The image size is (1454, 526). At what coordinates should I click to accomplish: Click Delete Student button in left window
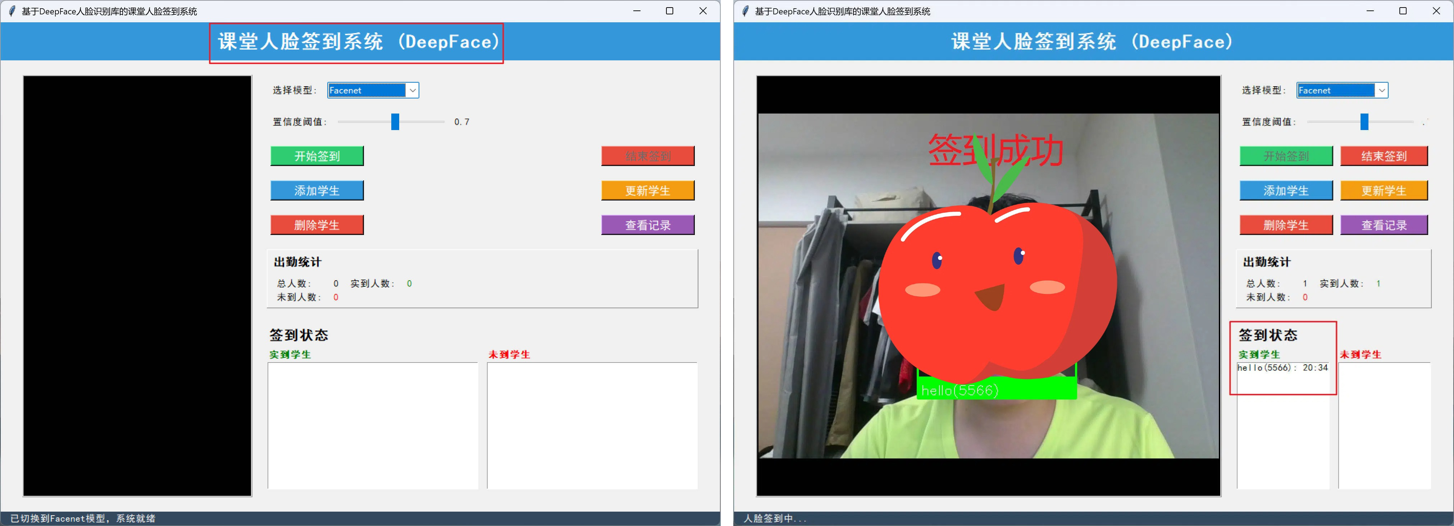tap(316, 225)
